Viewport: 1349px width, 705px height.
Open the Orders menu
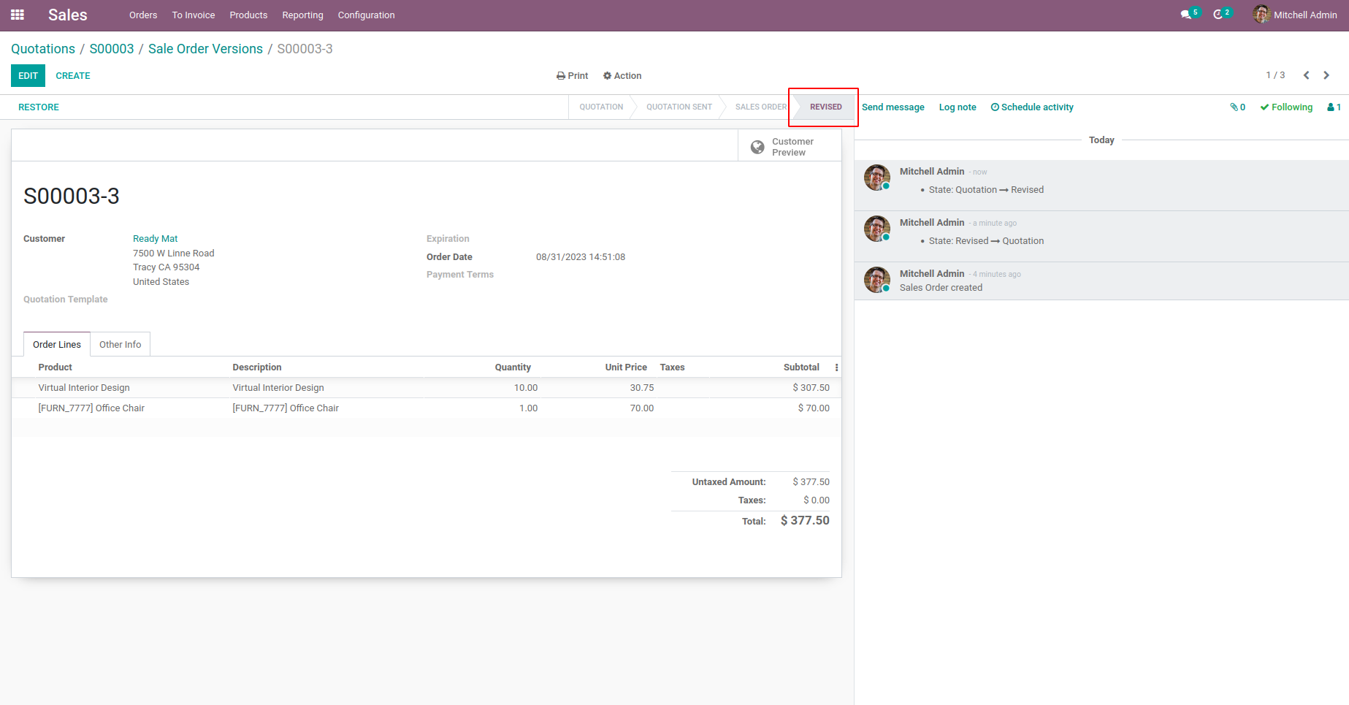point(143,15)
